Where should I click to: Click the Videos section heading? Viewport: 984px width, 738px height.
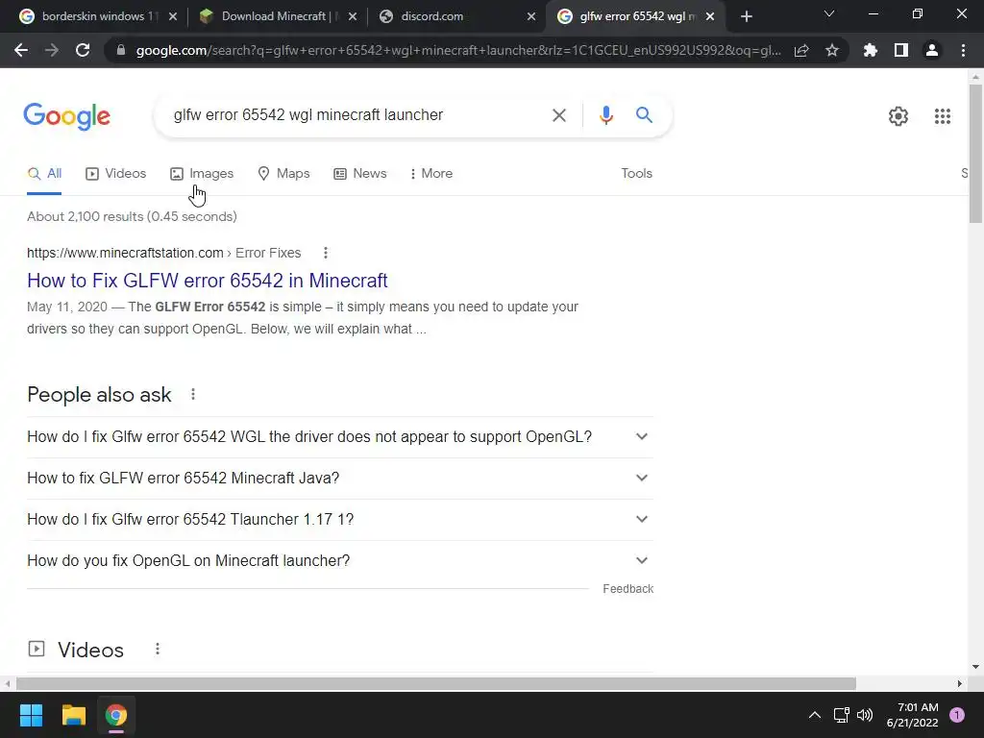tap(90, 650)
